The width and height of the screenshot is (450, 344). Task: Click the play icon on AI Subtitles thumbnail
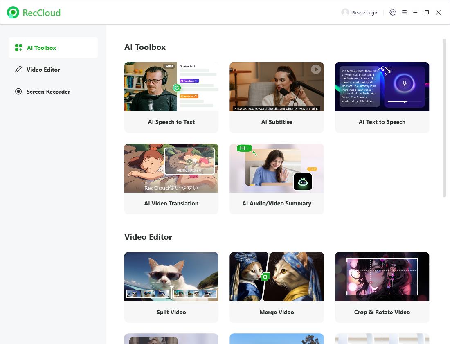316,69
